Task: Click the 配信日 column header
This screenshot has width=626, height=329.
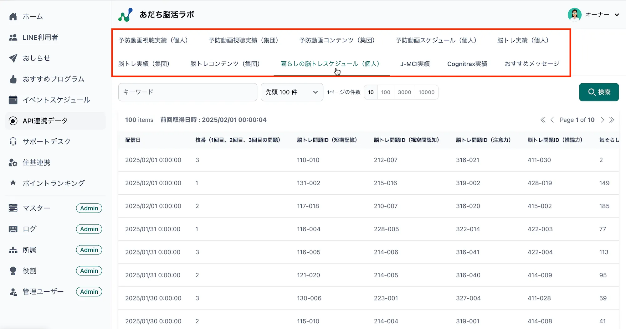Action: [133, 140]
